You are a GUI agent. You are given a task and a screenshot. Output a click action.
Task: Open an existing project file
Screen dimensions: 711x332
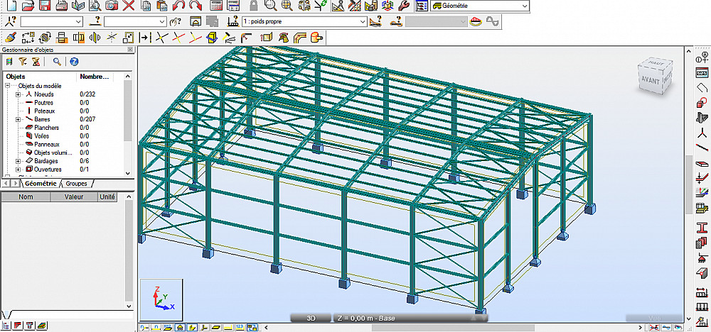(x=28, y=6)
